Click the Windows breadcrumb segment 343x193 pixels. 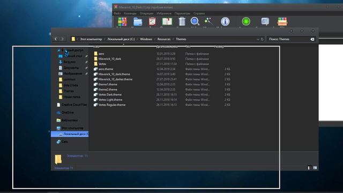point(146,39)
